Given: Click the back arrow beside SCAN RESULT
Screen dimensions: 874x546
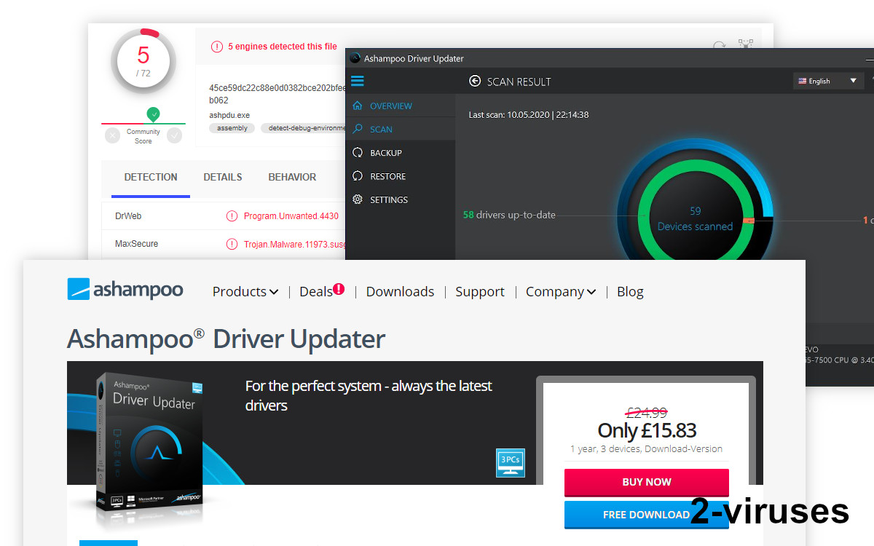Looking at the screenshot, I should pos(475,81).
